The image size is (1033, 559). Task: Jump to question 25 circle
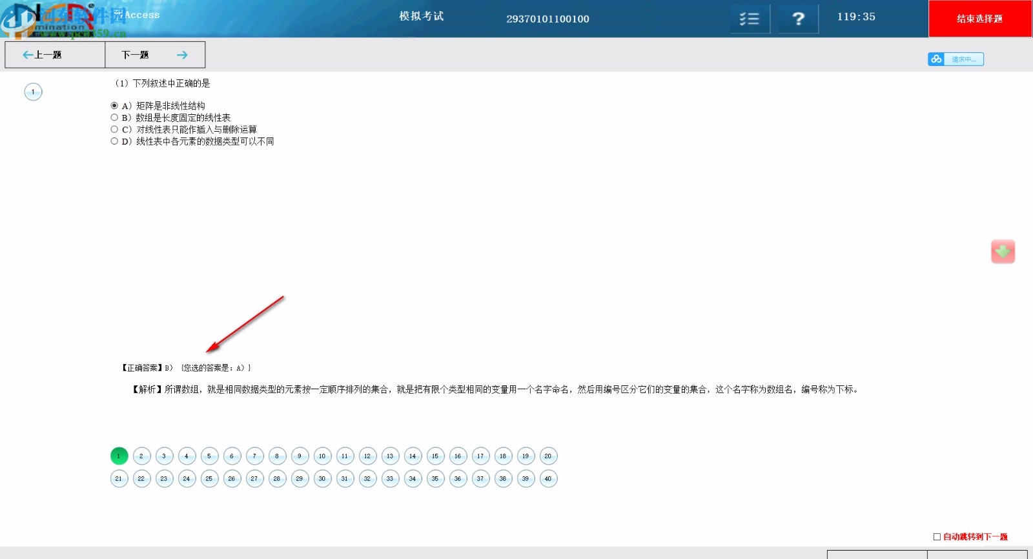pyautogui.click(x=209, y=479)
